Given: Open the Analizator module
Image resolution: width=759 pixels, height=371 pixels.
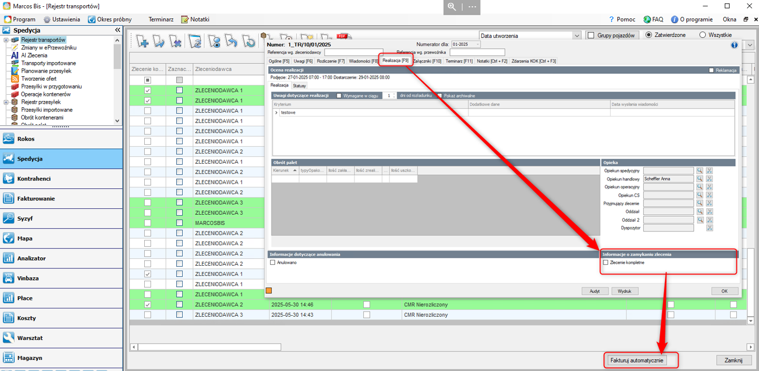Looking at the screenshot, I should point(61,258).
